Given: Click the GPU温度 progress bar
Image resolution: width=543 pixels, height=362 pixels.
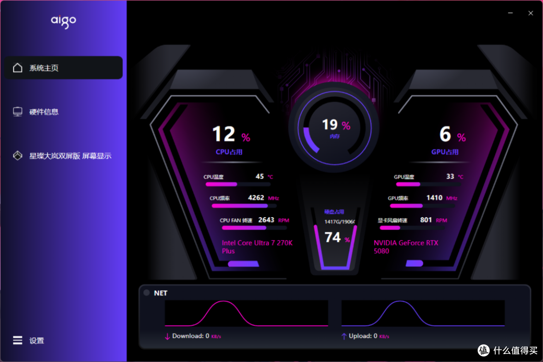Looking at the screenshot, I should coord(428,185).
